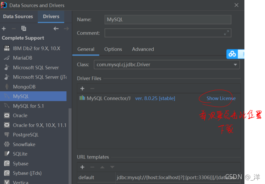Viewport: 265px width, 184px height.
Task: Select the Vertica driver
Action: [33, 182]
